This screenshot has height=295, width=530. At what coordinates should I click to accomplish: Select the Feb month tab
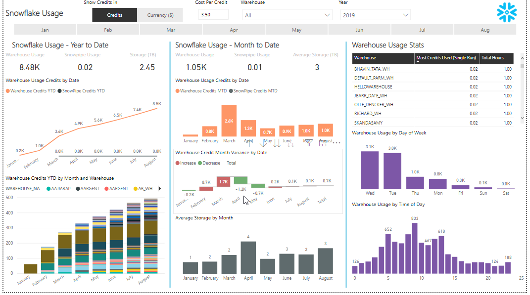tap(108, 30)
